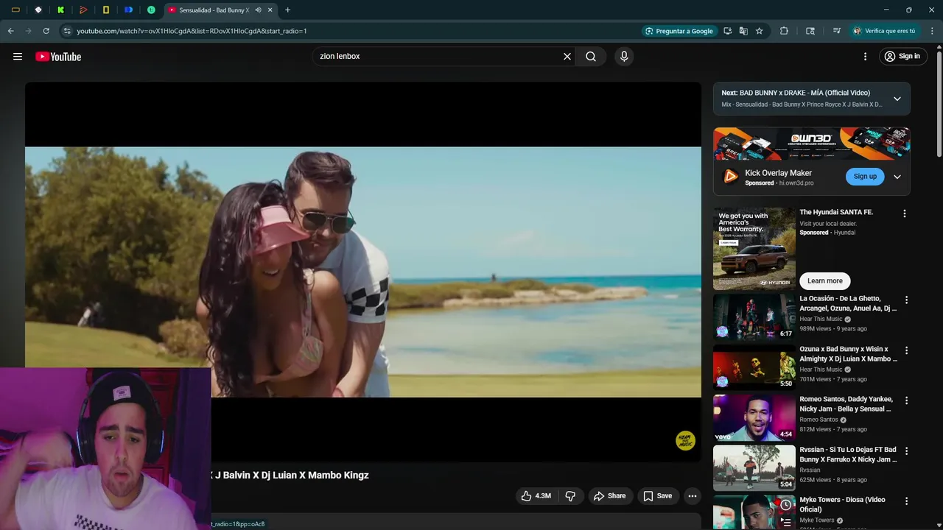Screen dimensions: 943x530
Task: Open the Hyundai SANTA FE ad image
Action: 754,249
